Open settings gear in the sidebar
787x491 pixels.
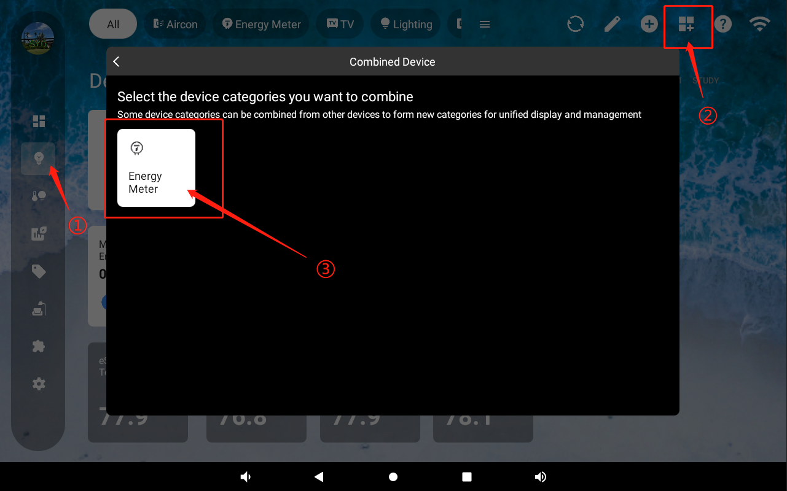tap(39, 384)
